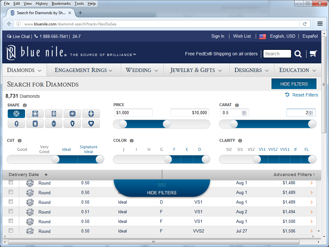Click the magnifier search icon
329x247 pixels.
point(298,54)
